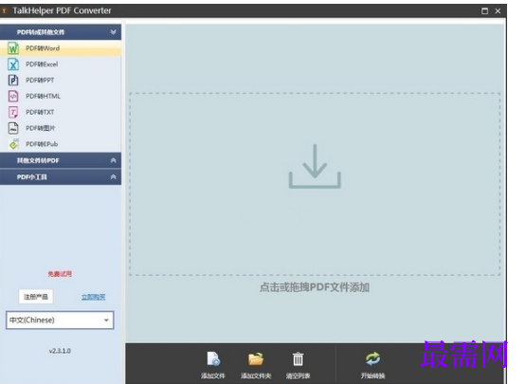Open the 中文(Chinese) language dropdown

point(60,320)
